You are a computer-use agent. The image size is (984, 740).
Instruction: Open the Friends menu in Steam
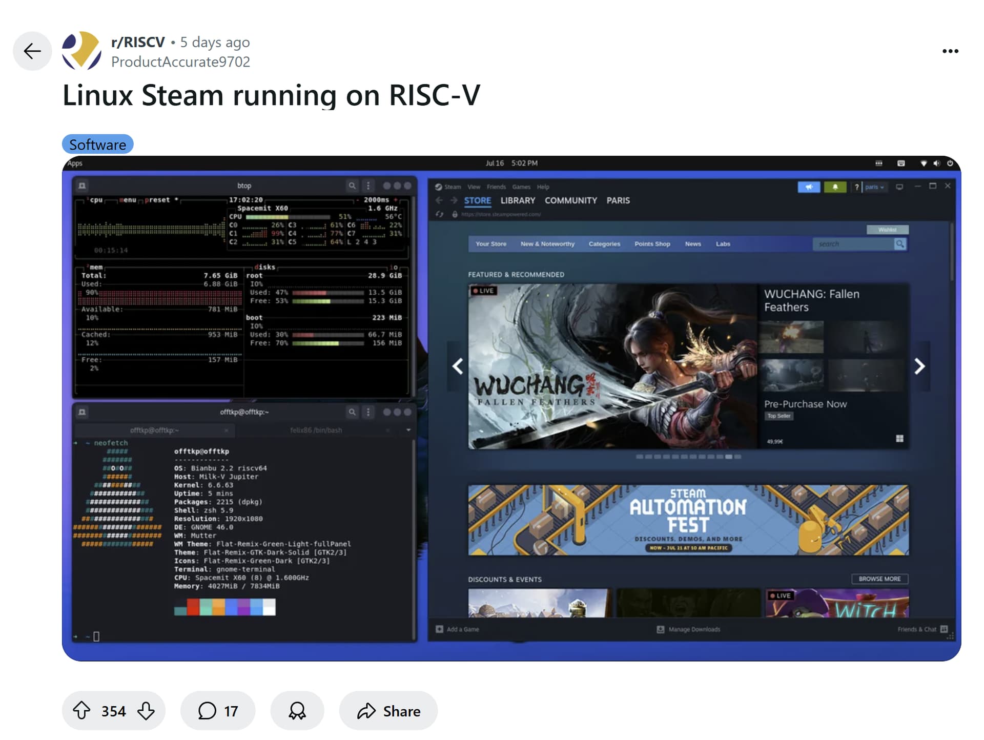coord(496,187)
